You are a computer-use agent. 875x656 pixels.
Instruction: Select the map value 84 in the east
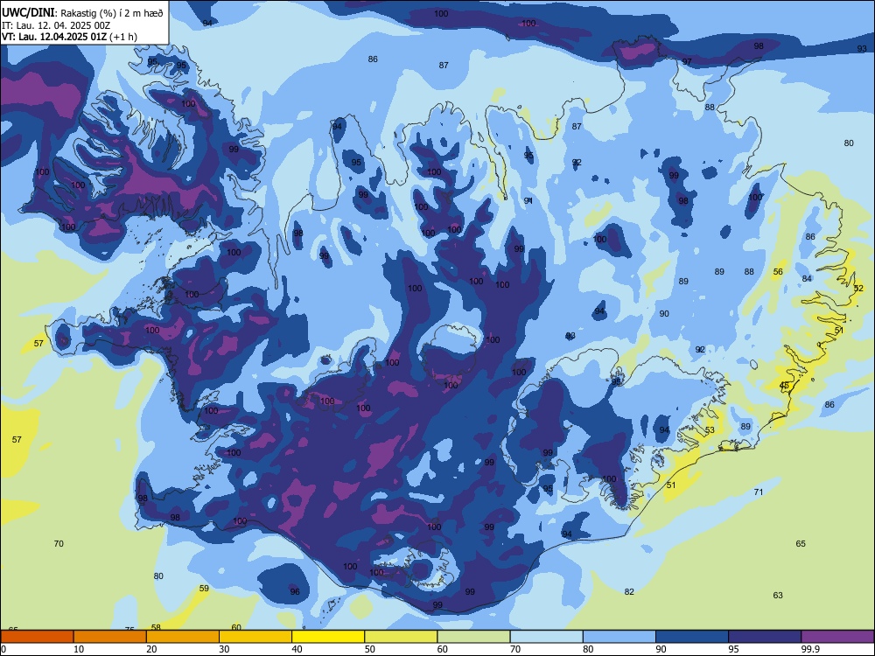point(807,278)
